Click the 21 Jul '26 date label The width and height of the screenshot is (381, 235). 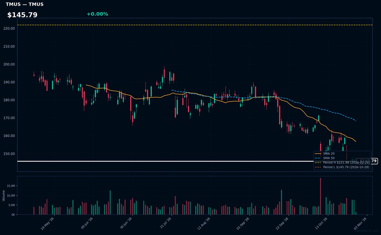coord(165,224)
